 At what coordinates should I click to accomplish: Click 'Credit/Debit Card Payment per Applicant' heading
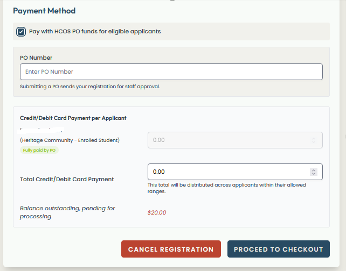point(73,118)
